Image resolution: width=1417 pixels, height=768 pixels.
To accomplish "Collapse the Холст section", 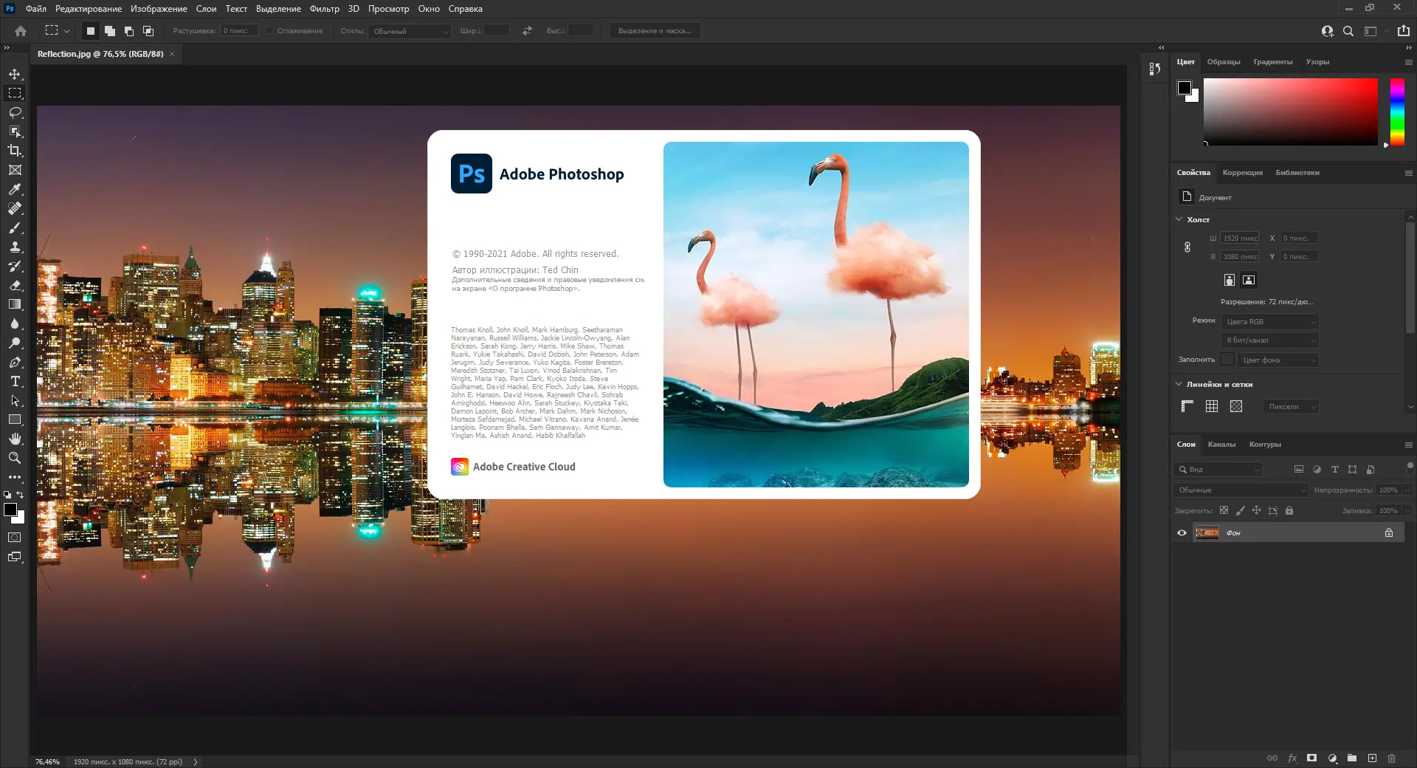I will click(1179, 219).
